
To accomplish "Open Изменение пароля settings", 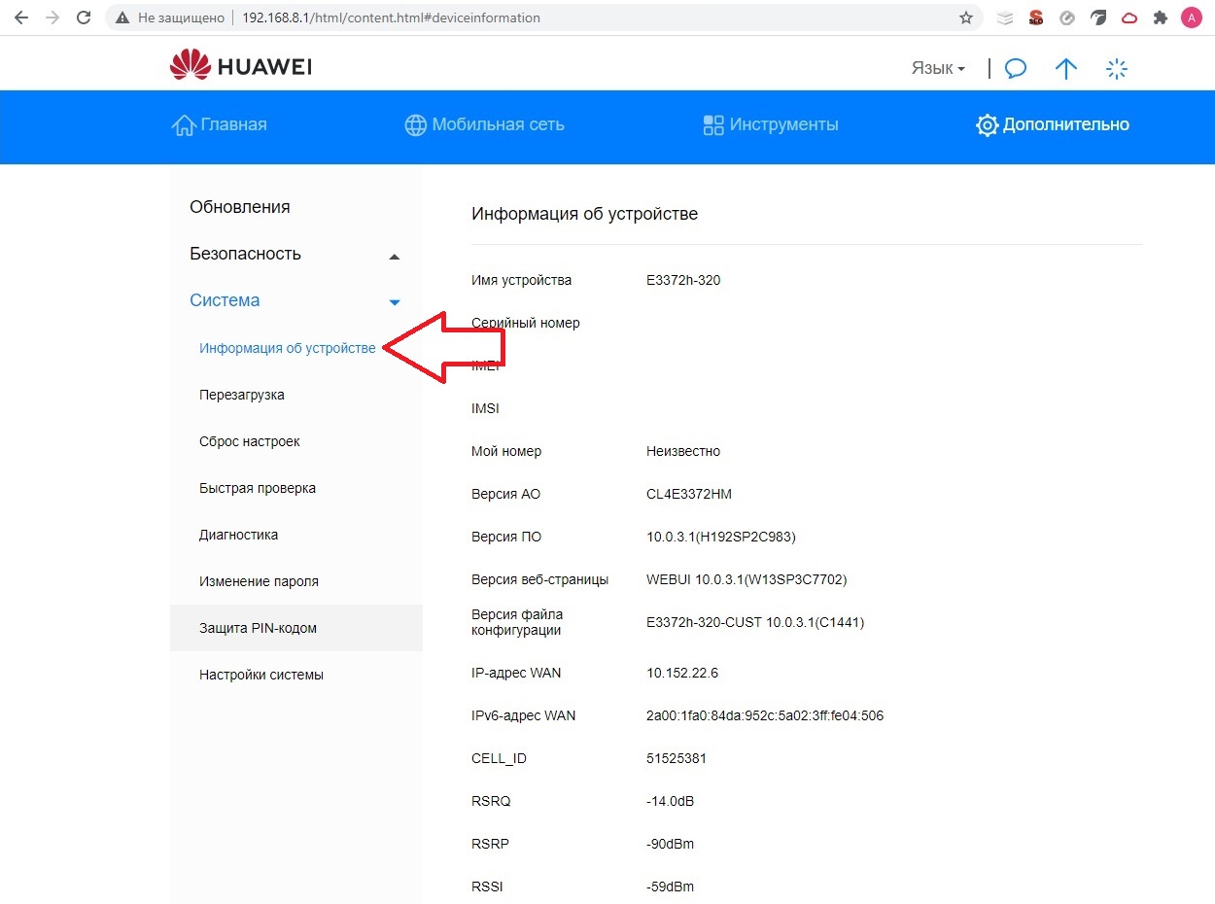I will click(259, 581).
